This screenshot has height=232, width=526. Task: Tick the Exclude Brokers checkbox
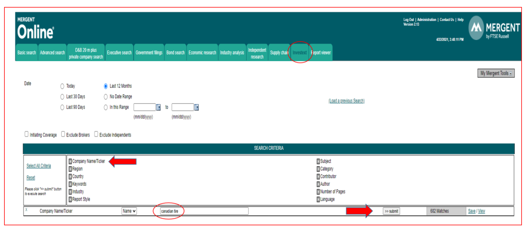pos(63,134)
